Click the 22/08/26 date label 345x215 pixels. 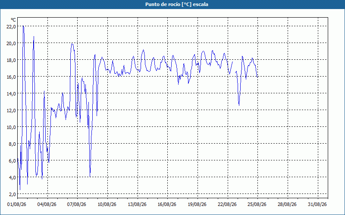point(227,204)
